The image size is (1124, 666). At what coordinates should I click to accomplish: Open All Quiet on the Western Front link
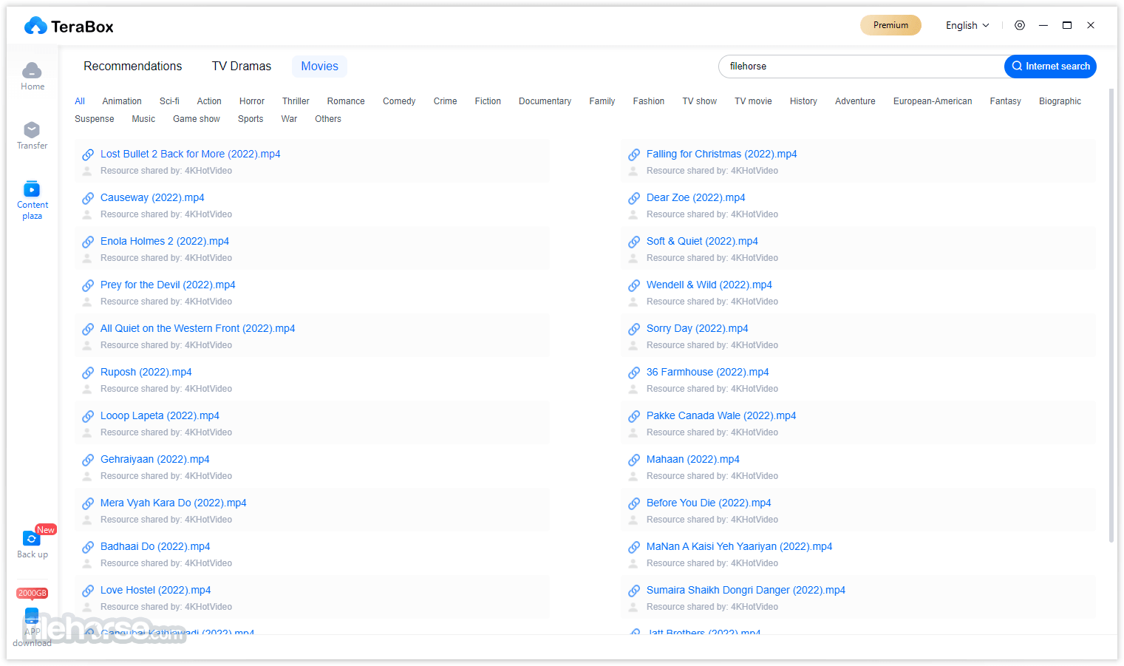pyautogui.click(x=198, y=329)
